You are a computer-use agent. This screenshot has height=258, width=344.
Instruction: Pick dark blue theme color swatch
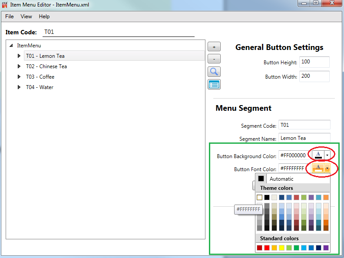[x=282, y=198]
